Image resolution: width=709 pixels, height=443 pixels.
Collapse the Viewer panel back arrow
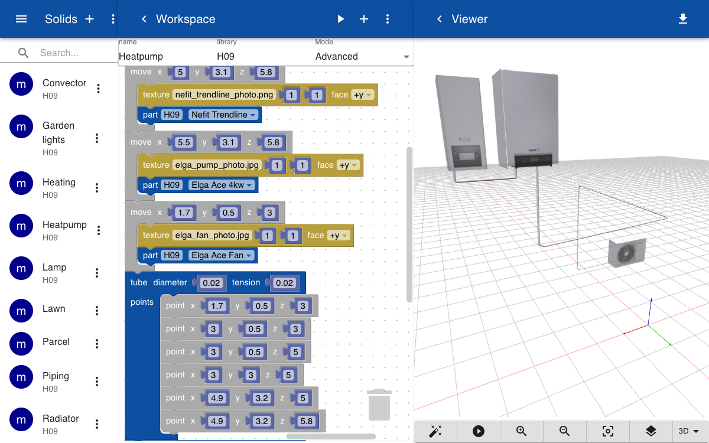coord(439,19)
